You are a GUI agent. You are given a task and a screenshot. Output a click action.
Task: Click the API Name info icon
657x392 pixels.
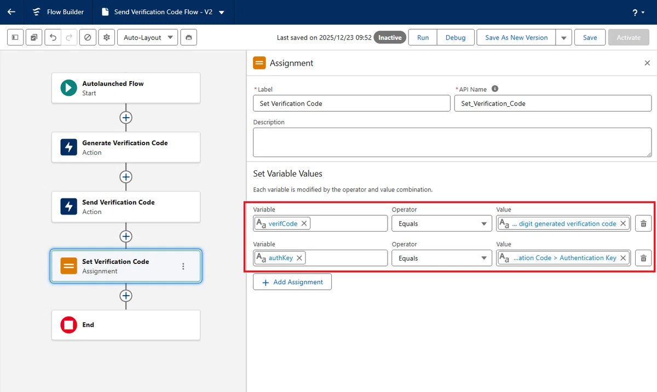(495, 89)
